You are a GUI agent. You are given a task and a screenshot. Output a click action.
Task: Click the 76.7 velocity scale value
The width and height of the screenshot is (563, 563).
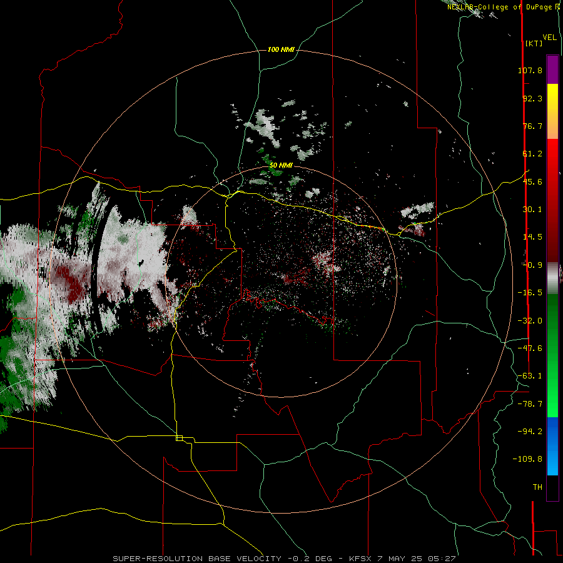(532, 126)
